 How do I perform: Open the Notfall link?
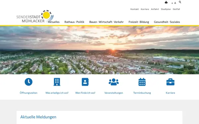[x=176, y=9]
